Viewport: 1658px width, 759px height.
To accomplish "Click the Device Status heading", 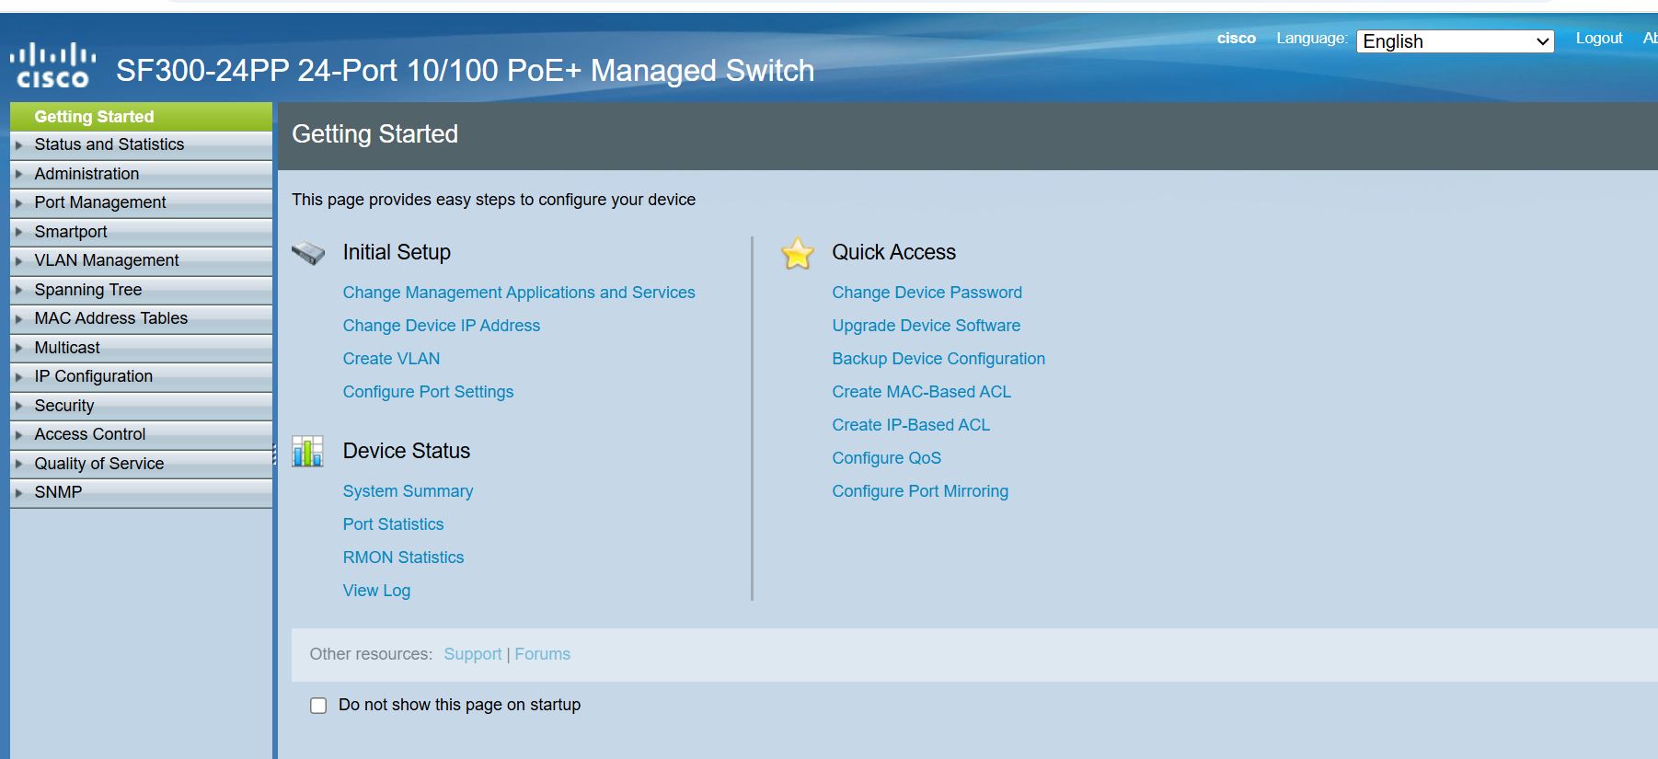I will point(406,451).
